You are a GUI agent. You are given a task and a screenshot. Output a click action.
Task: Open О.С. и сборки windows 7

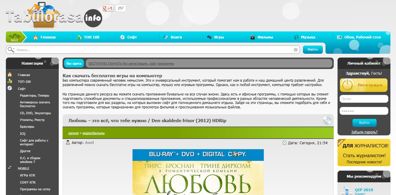[30, 160]
